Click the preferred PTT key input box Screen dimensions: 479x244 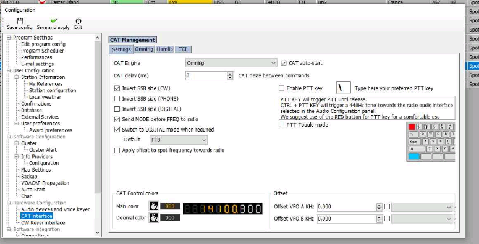point(344,88)
